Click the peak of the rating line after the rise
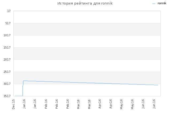This screenshot has height=128, width=171. (x=25, y=81)
